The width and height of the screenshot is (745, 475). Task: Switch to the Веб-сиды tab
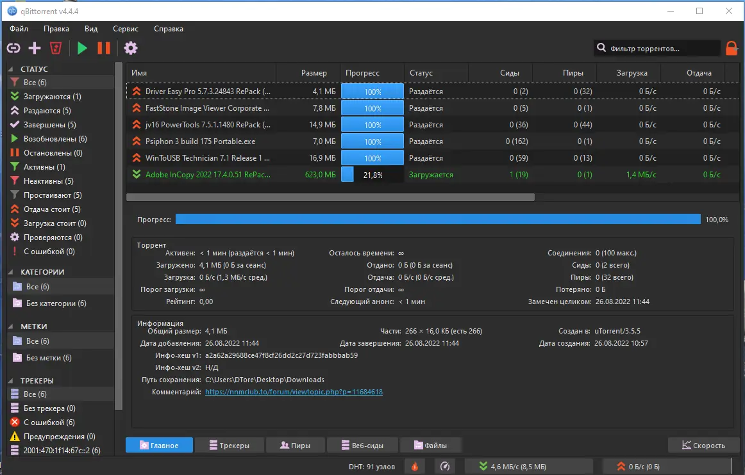coord(362,445)
